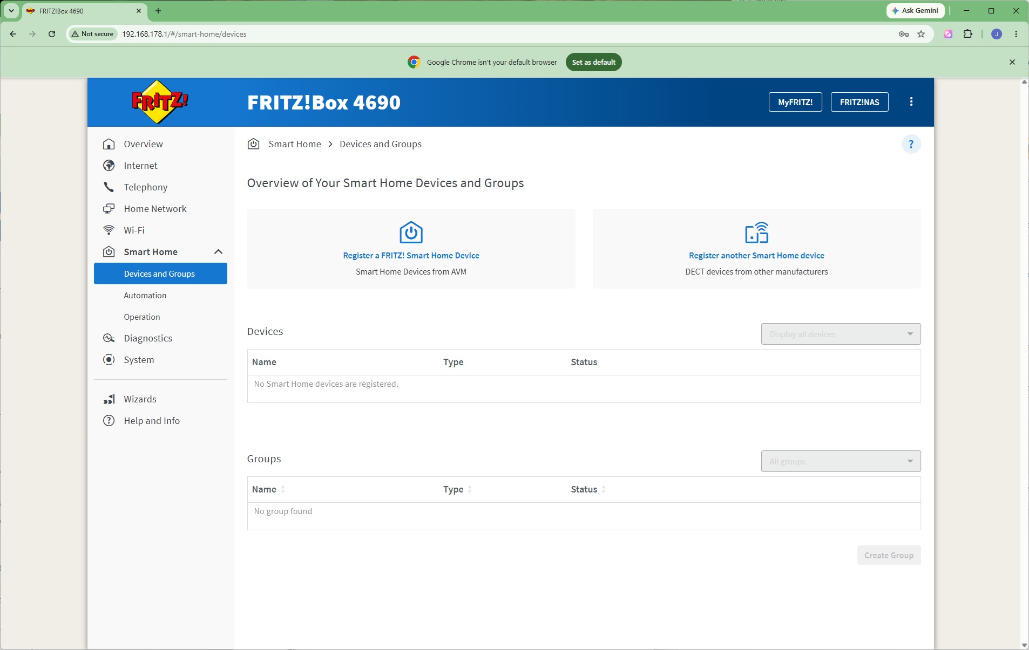Select Devices and Groups menu item

[160, 273]
